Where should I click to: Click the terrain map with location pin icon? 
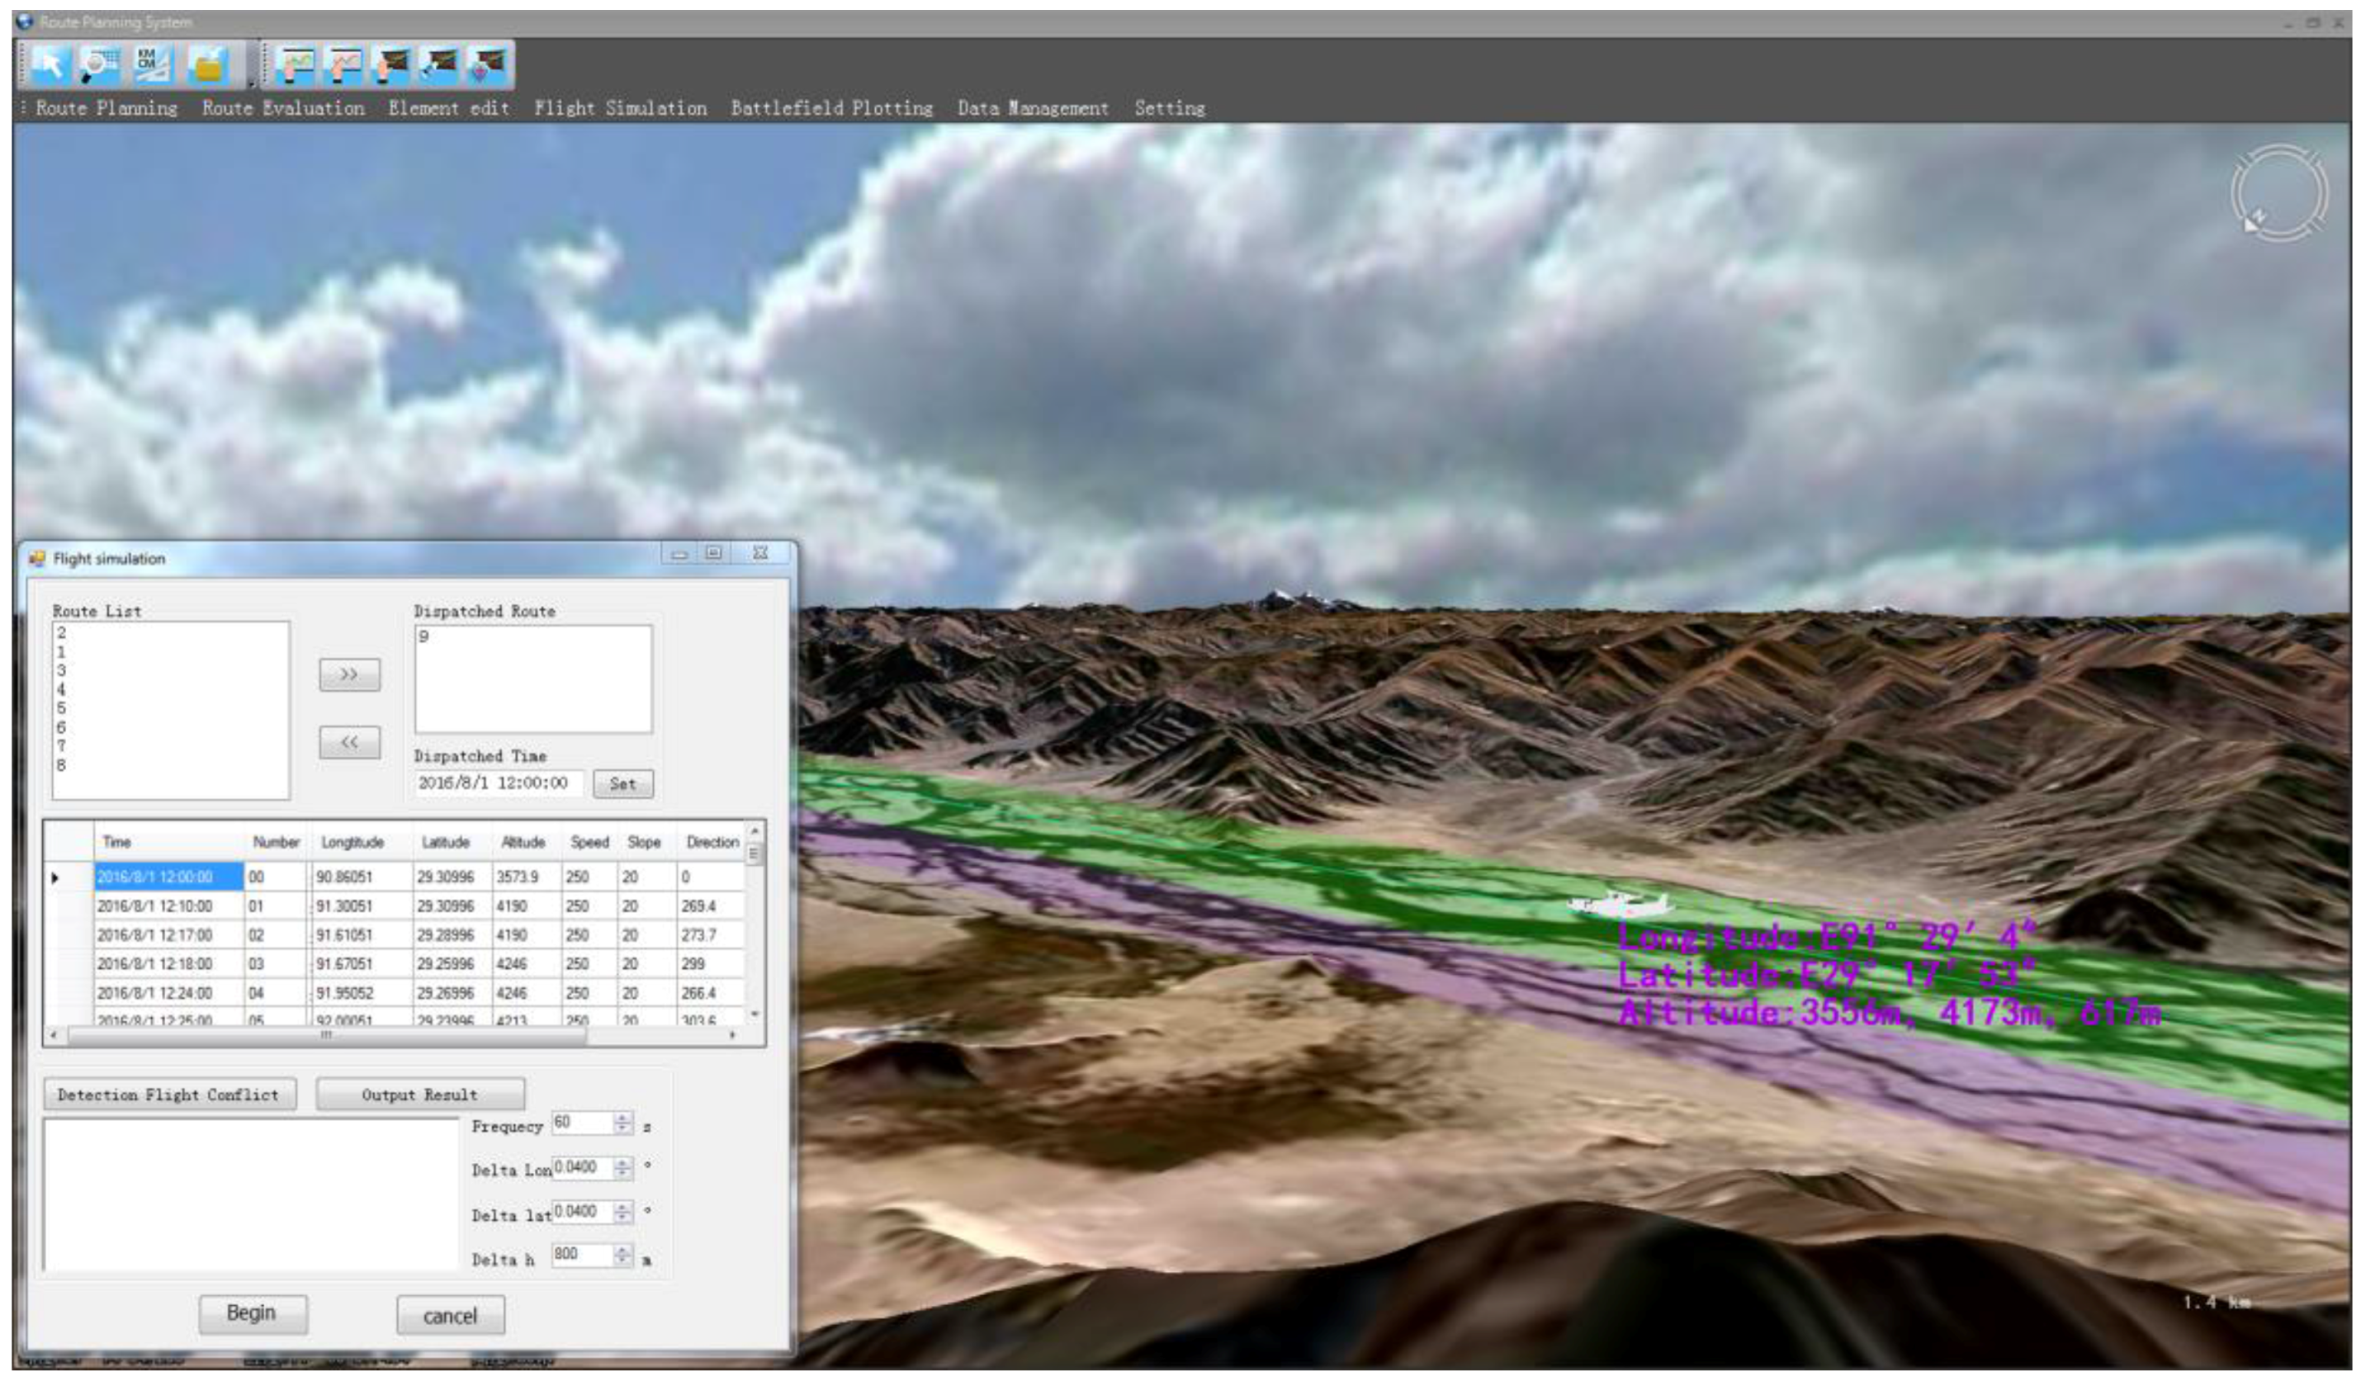coord(488,64)
